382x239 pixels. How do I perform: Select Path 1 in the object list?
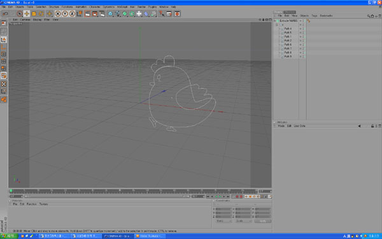point(288,36)
